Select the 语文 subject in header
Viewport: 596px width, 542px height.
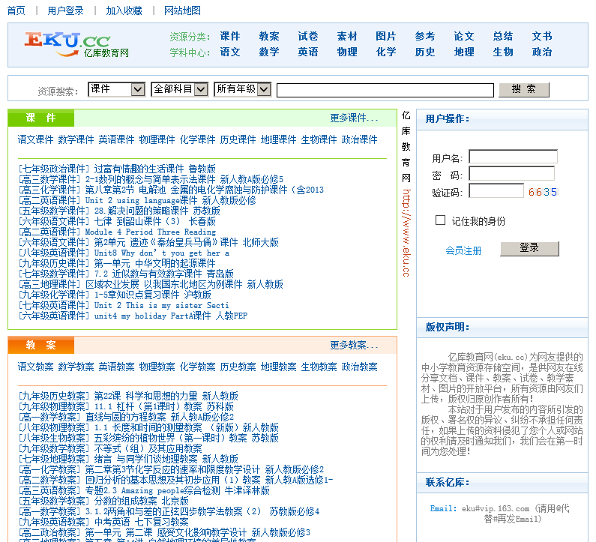point(230,52)
